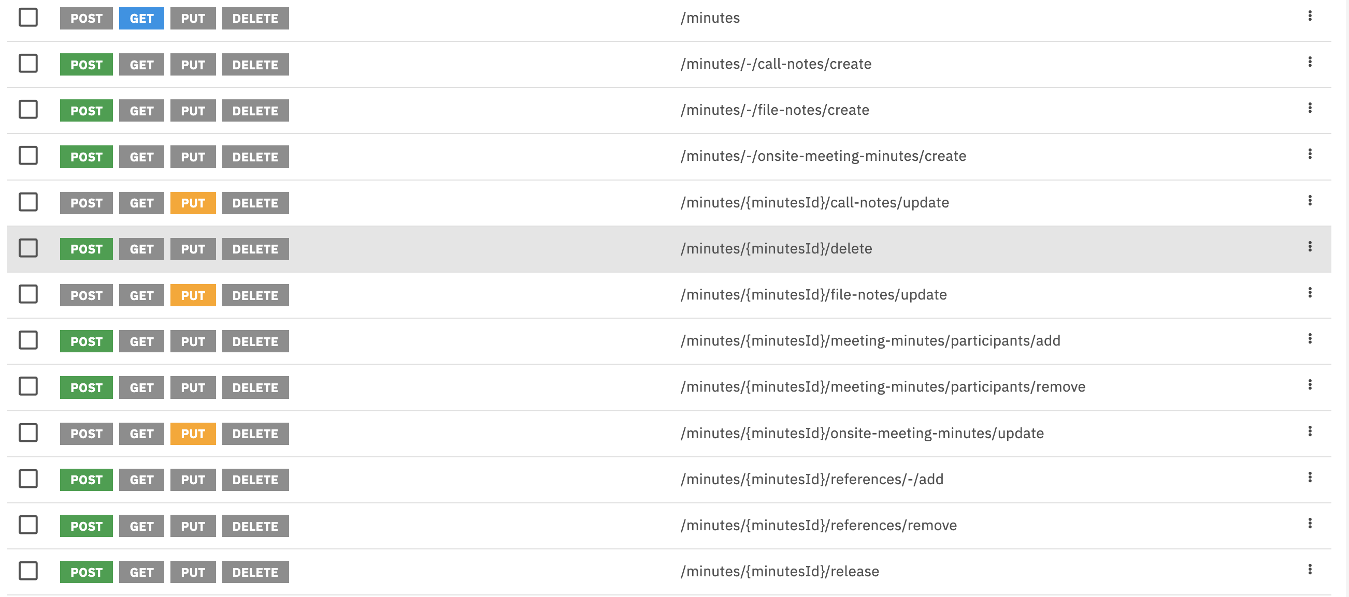This screenshot has height=597, width=1349.
Task: Toggle orange PUT on file-notes/update row
Action: click(193, 295)
